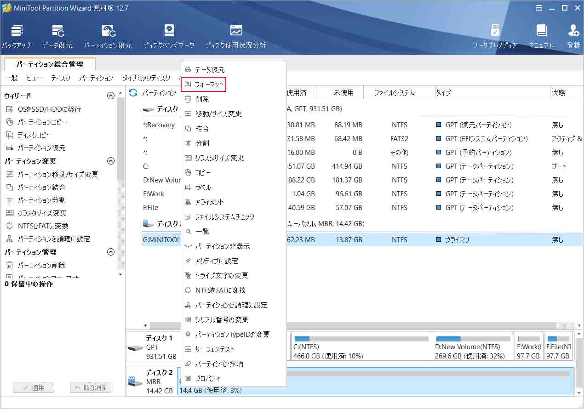Screen dimensions: 584x409
Task: Open the hamburger menu in the title bar
Action: pos(539,7)
